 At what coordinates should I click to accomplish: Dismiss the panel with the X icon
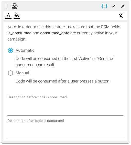point(123,6)
